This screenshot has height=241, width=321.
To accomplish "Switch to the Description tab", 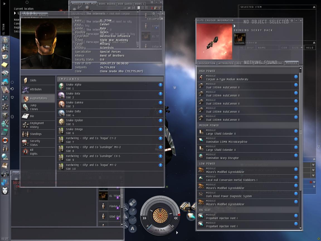I will 207,63.
